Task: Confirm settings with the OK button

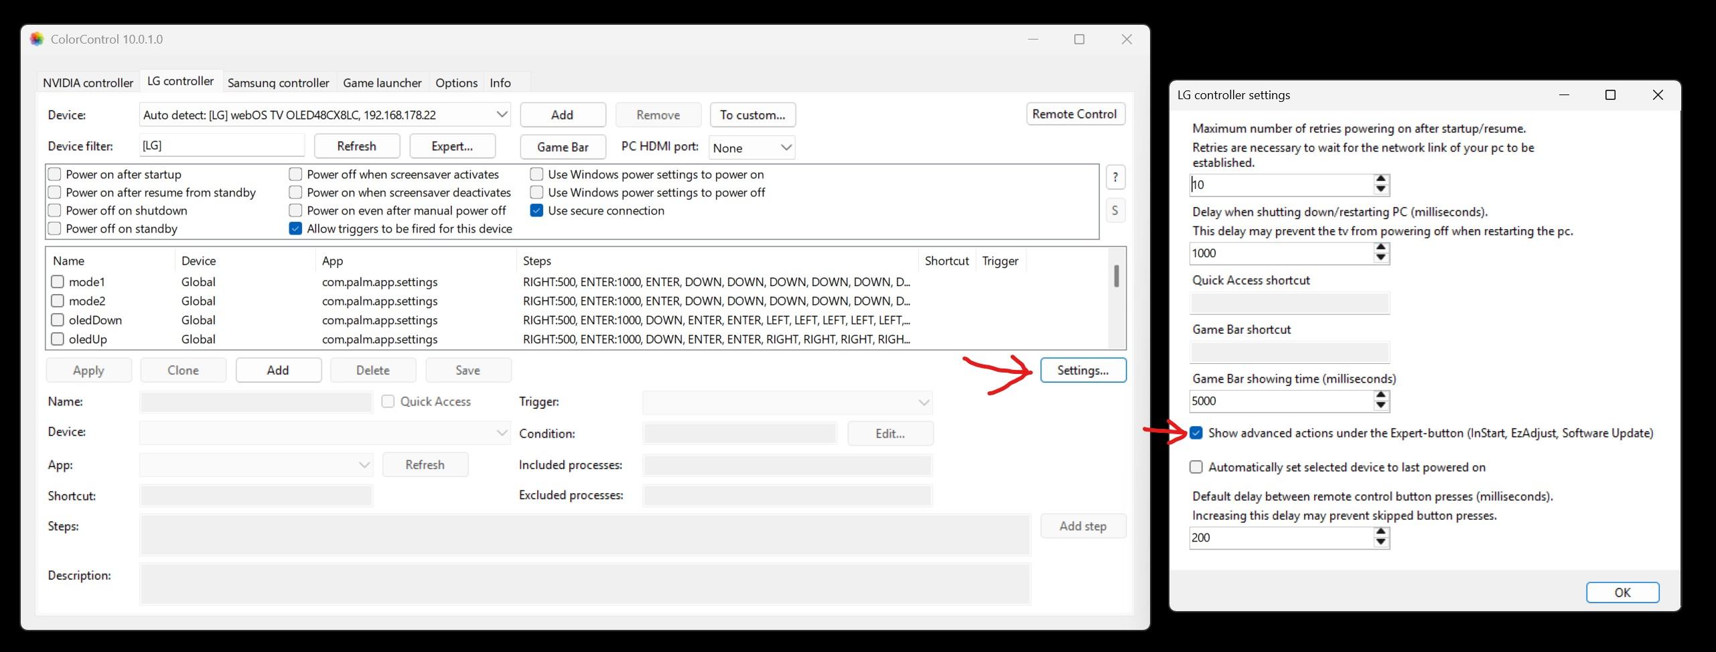Action: click(x=1622, y=592)
